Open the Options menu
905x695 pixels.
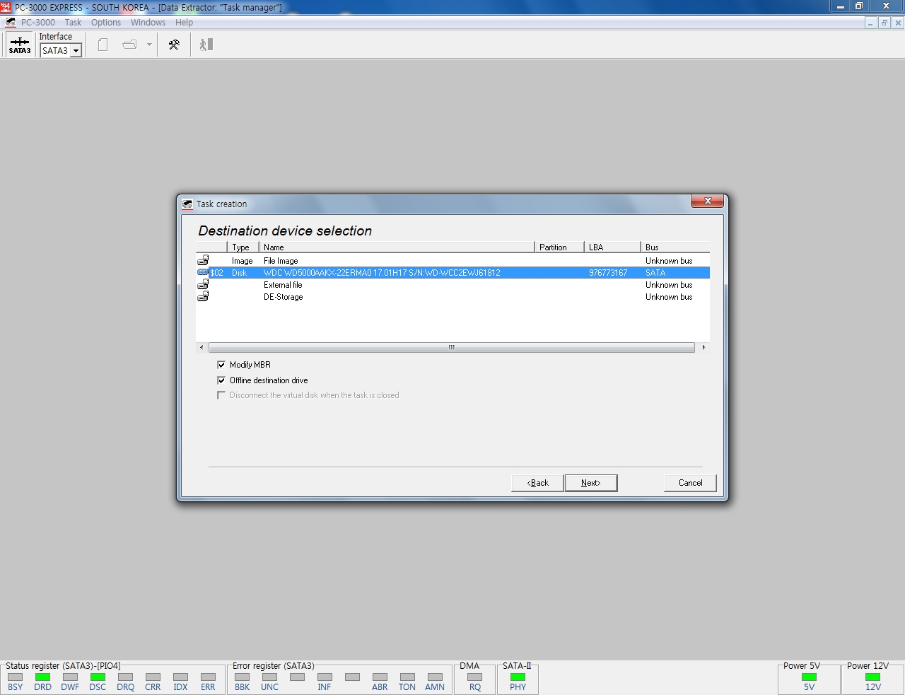(x=106, y=23)
